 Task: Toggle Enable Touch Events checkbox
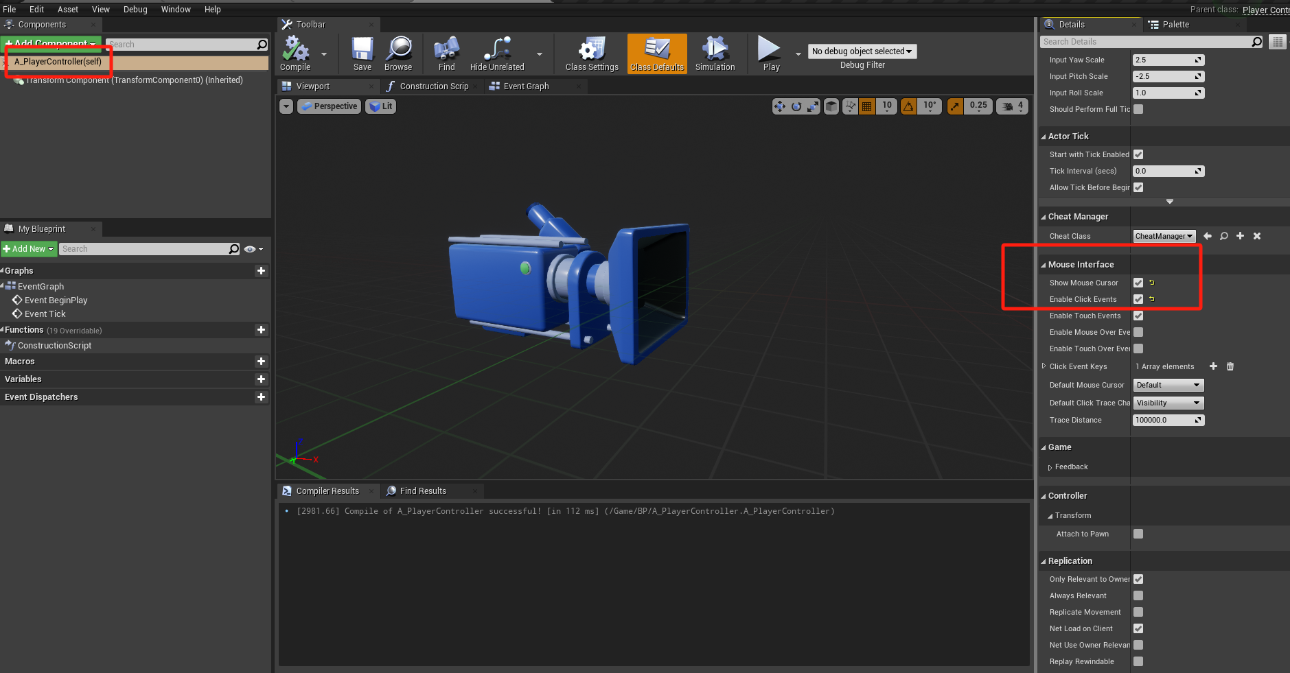[x=1138, y=316]
